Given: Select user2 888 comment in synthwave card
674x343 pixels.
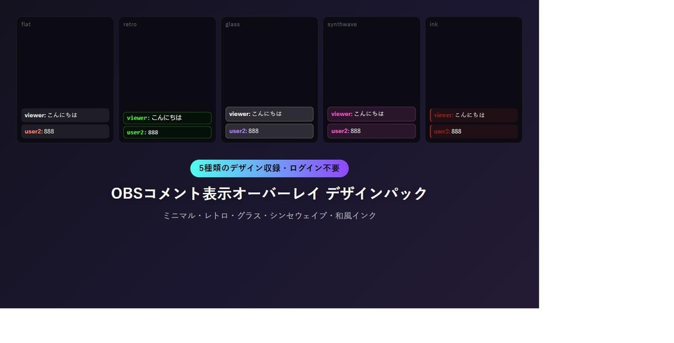Looking at the screenshot, I should pyautogui.click(x=371, y=131).
